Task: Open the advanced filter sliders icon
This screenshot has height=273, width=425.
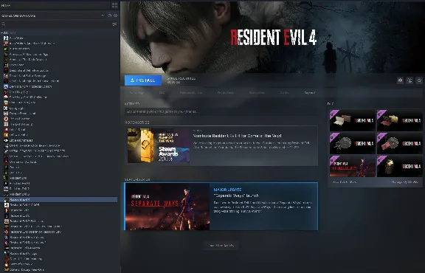Action: pos(114,24)
